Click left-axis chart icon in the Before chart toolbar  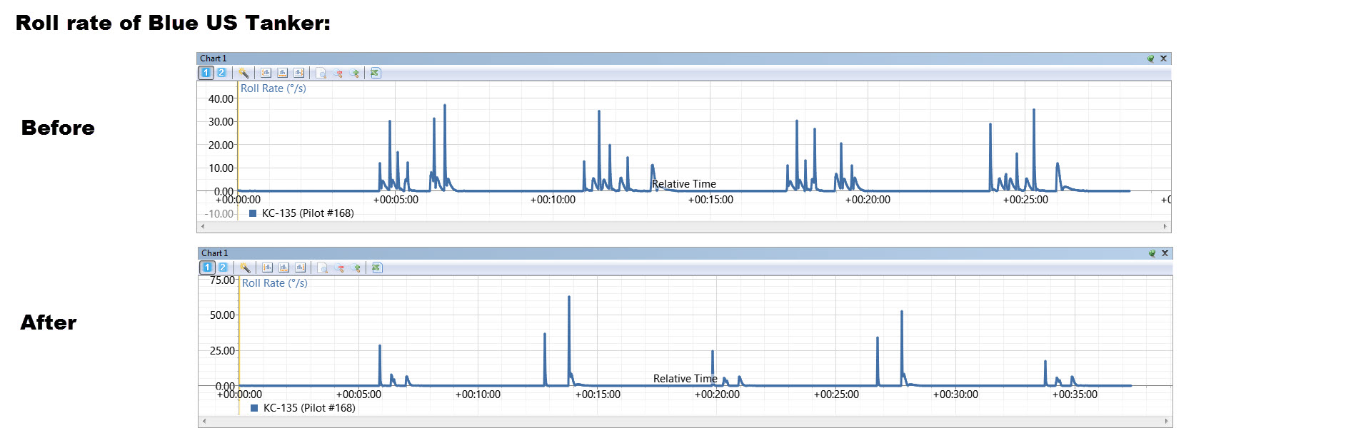point(266,73)
